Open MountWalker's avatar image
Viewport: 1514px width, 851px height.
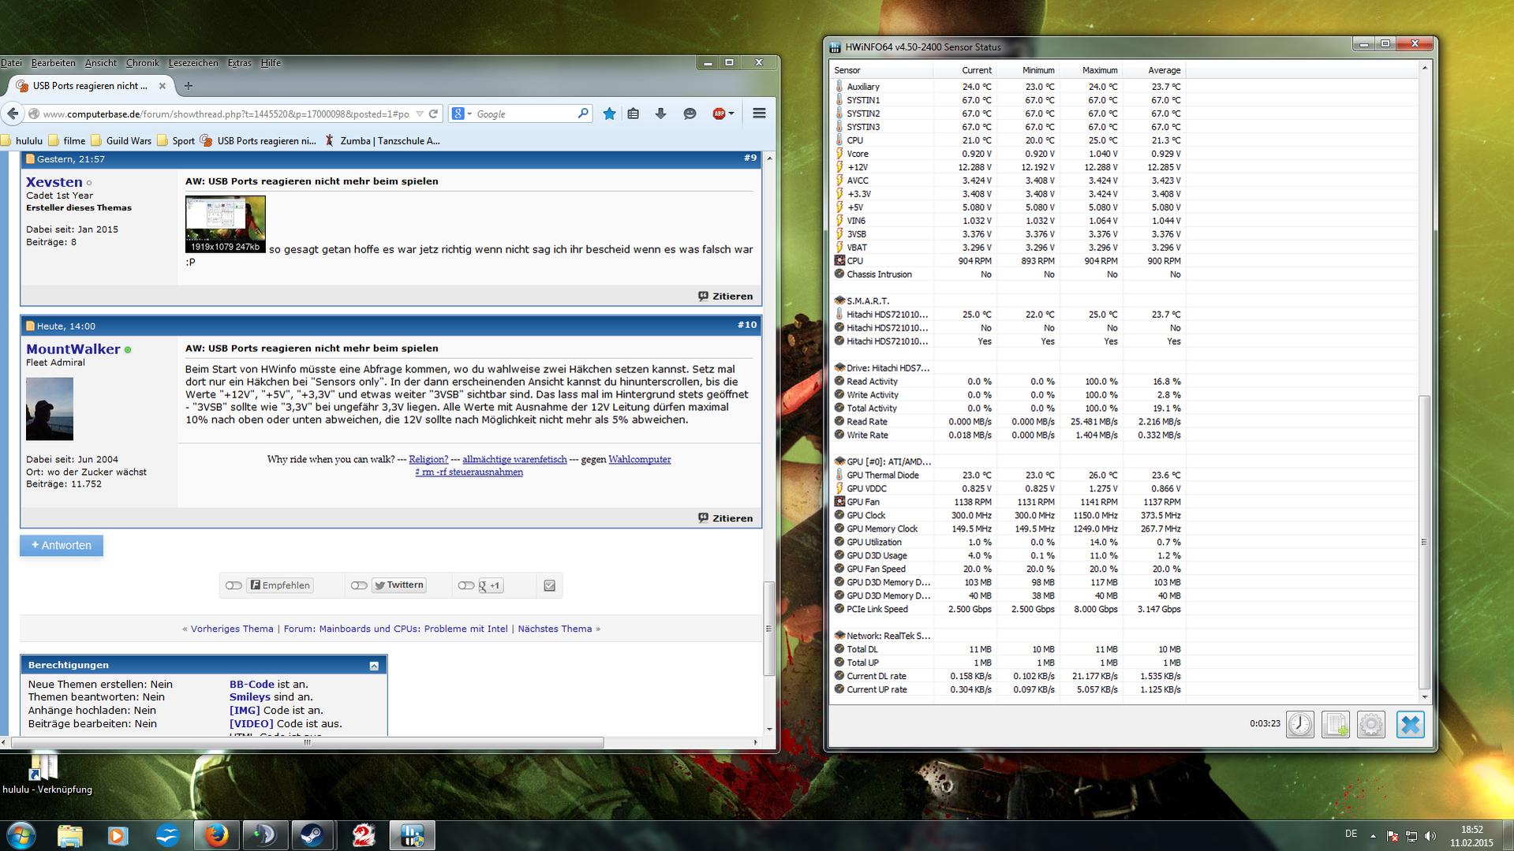click(x=50, y=409)
